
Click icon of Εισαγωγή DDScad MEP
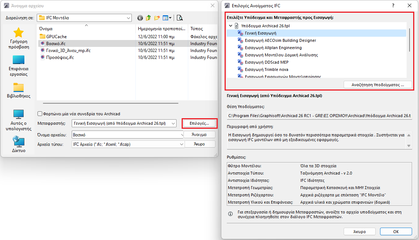(241, 62)
